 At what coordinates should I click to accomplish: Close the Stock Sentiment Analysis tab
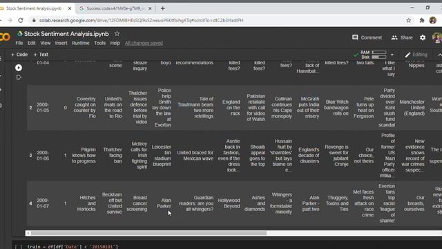click(70, 8)
